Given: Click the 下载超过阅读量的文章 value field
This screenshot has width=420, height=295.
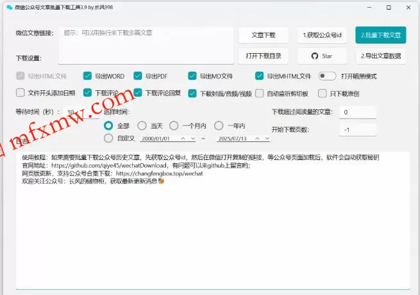Looking at the screenshot, I should coord(358,112).
